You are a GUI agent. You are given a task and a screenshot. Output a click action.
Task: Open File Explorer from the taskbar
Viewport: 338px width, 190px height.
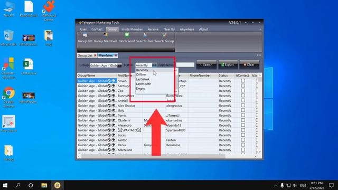tap(44, 185)
